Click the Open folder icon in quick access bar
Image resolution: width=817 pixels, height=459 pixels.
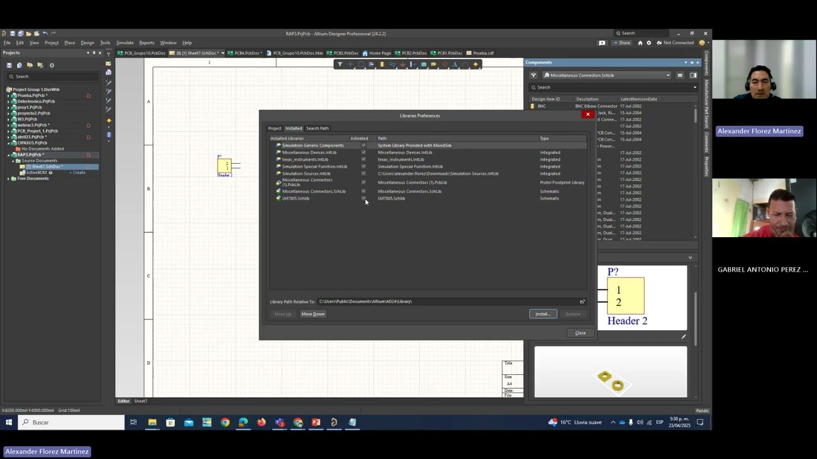click(x=29, y=33)
